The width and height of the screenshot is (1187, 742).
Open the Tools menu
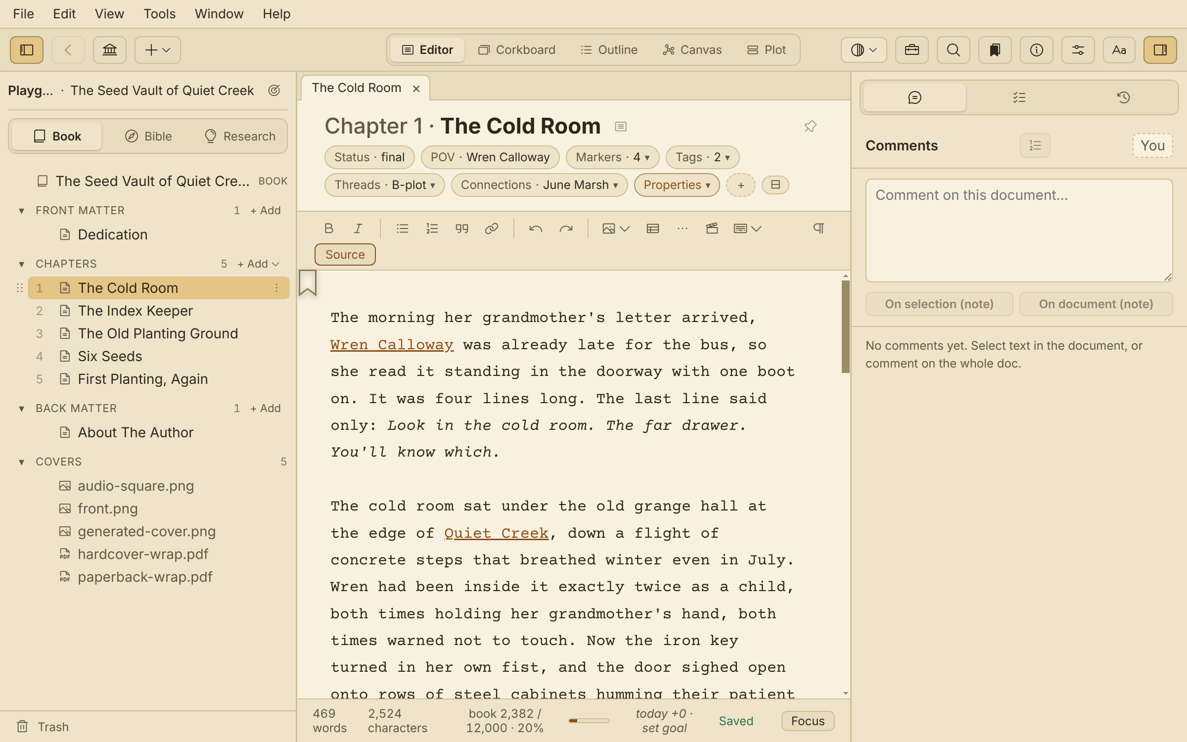pos(159,14)
